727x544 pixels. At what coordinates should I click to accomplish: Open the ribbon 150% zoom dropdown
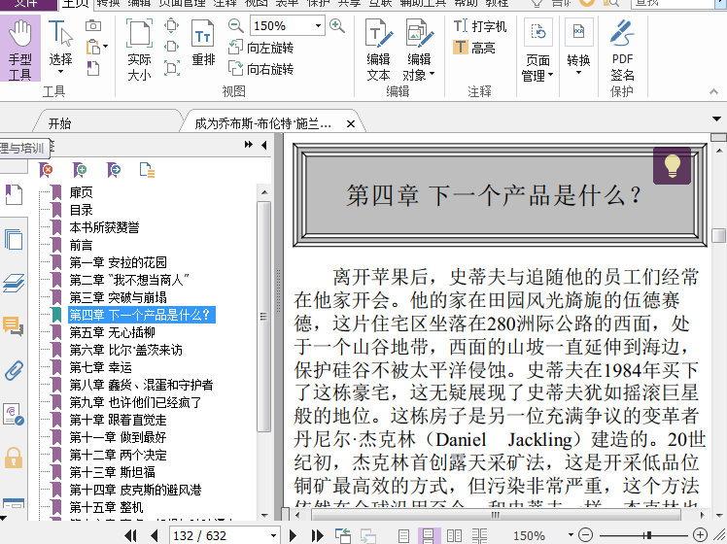click(318, 25)
